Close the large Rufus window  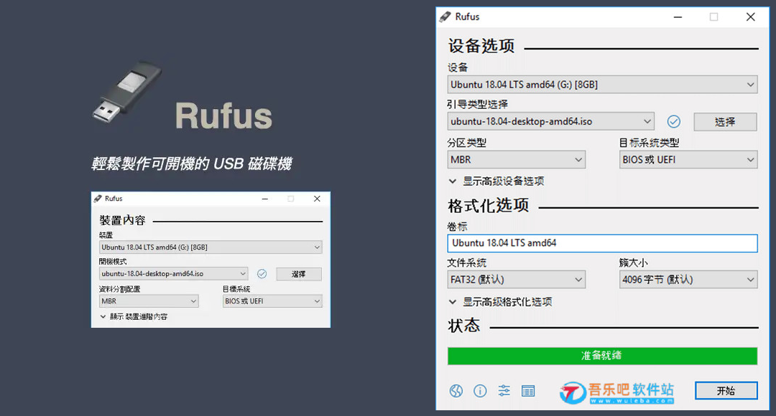[x=751, y=16]
